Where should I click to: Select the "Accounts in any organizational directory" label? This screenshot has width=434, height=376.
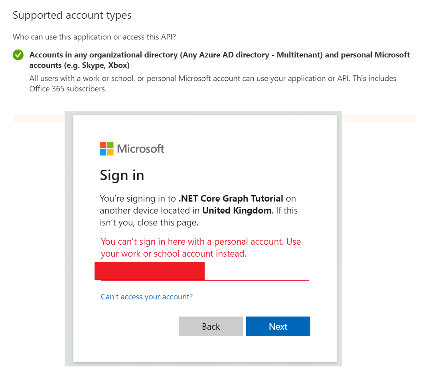tap(219, 55)
